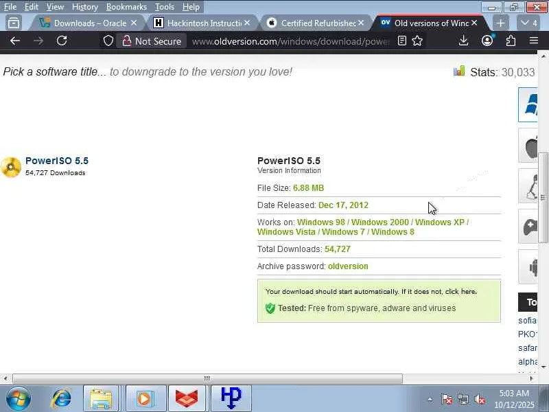549x412 pixels.
Task: Open the View menu
Action: [x=55, y=7]
